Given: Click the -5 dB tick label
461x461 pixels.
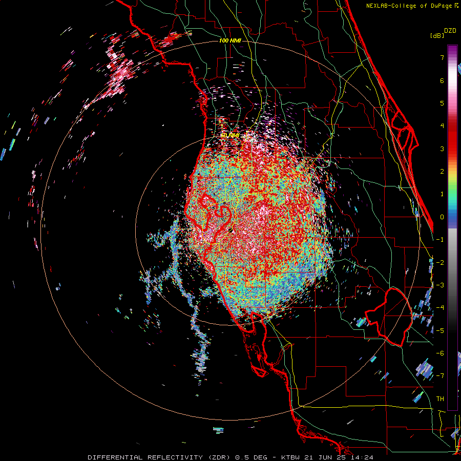Looking at the screenshot, I should [440, 330].
